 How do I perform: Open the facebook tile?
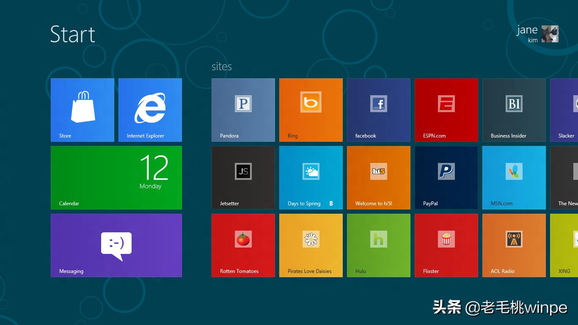[x=378, y=110]
